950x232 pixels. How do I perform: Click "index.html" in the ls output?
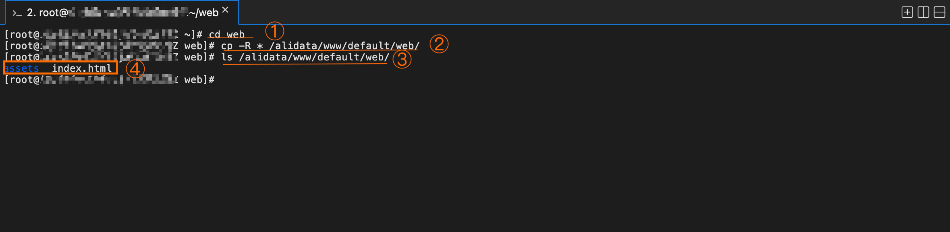(x=82, y=68)
